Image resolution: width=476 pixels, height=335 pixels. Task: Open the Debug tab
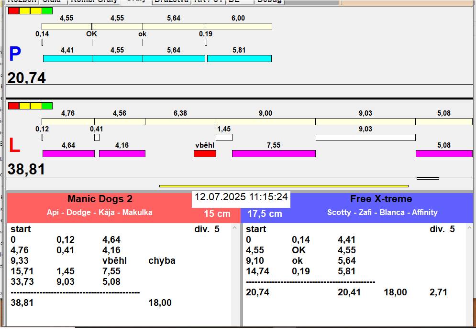coord(269,1)
